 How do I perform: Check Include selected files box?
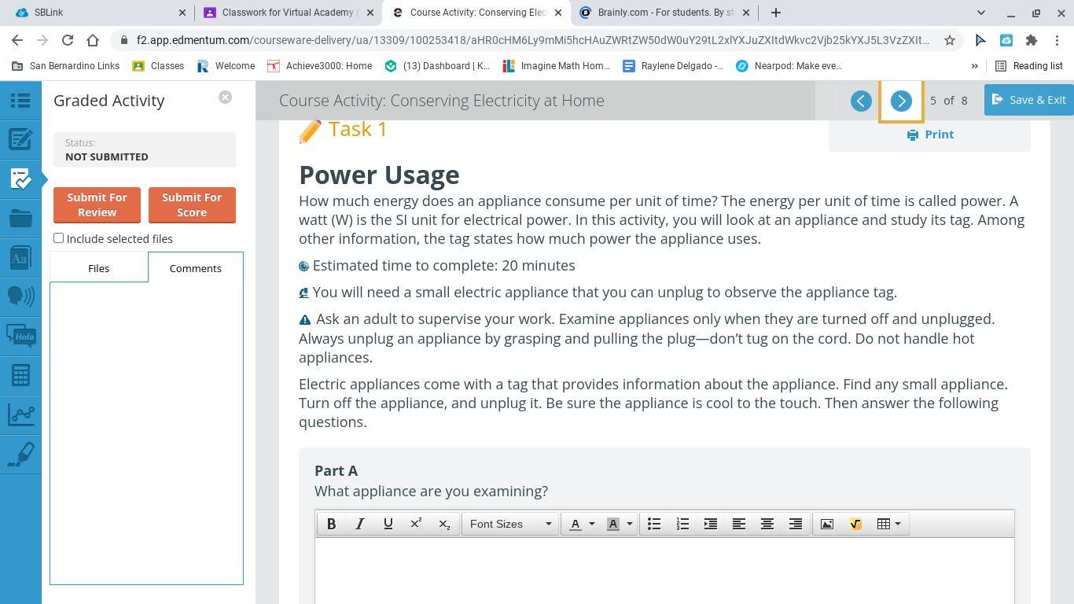[59, 238]
